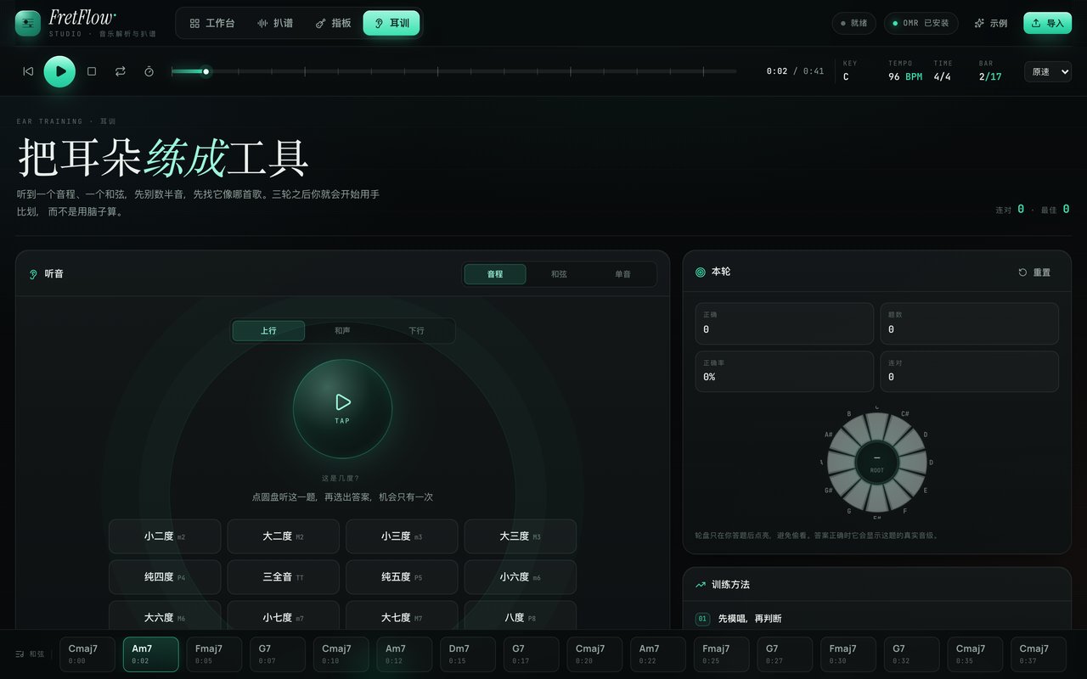
Task: Answer 三全音 TT
Action: (x=283, y=577)
